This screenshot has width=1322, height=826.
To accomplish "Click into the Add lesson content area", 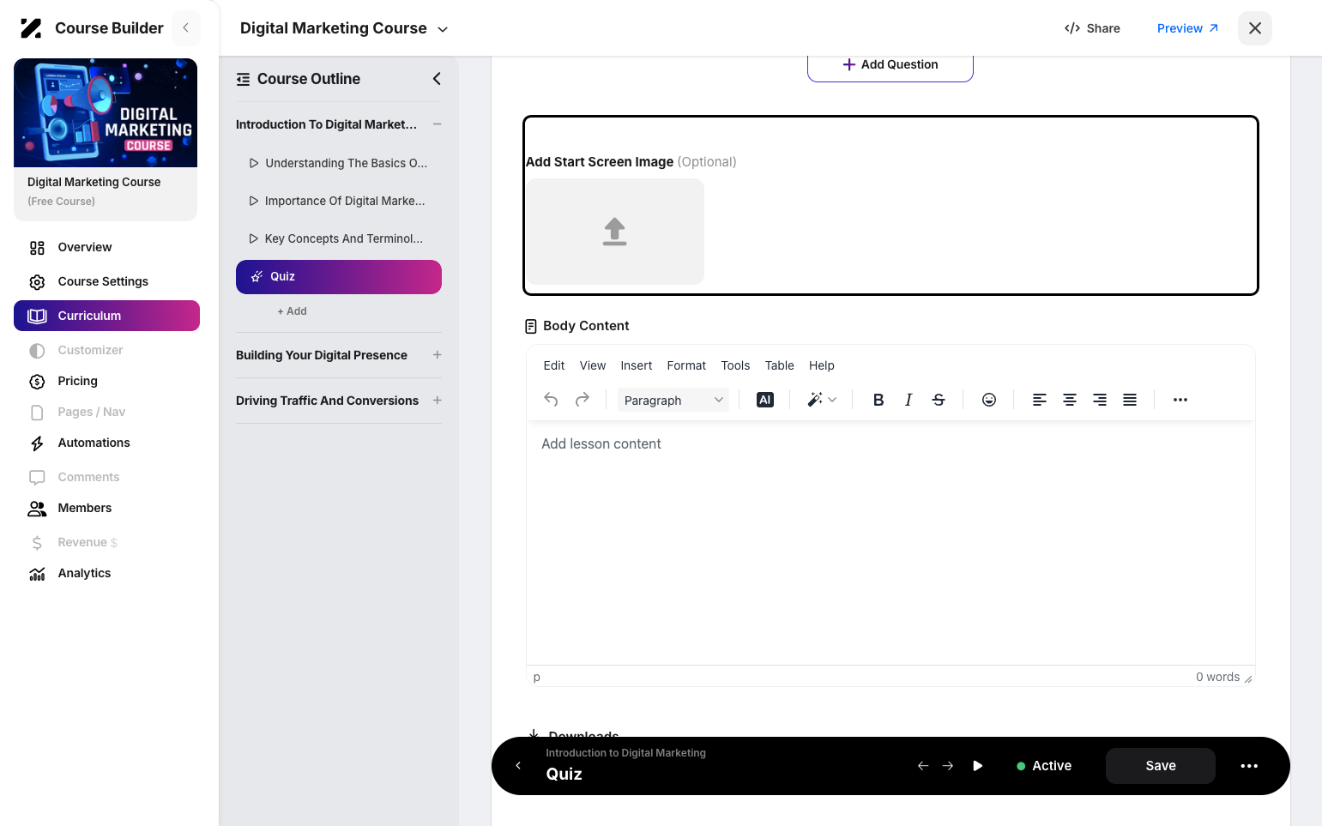I will 890,542.
